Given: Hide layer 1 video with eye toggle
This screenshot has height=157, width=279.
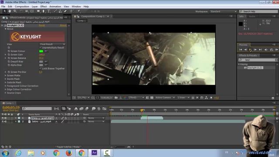Looking at the screenshot, I should click(3, 118).
